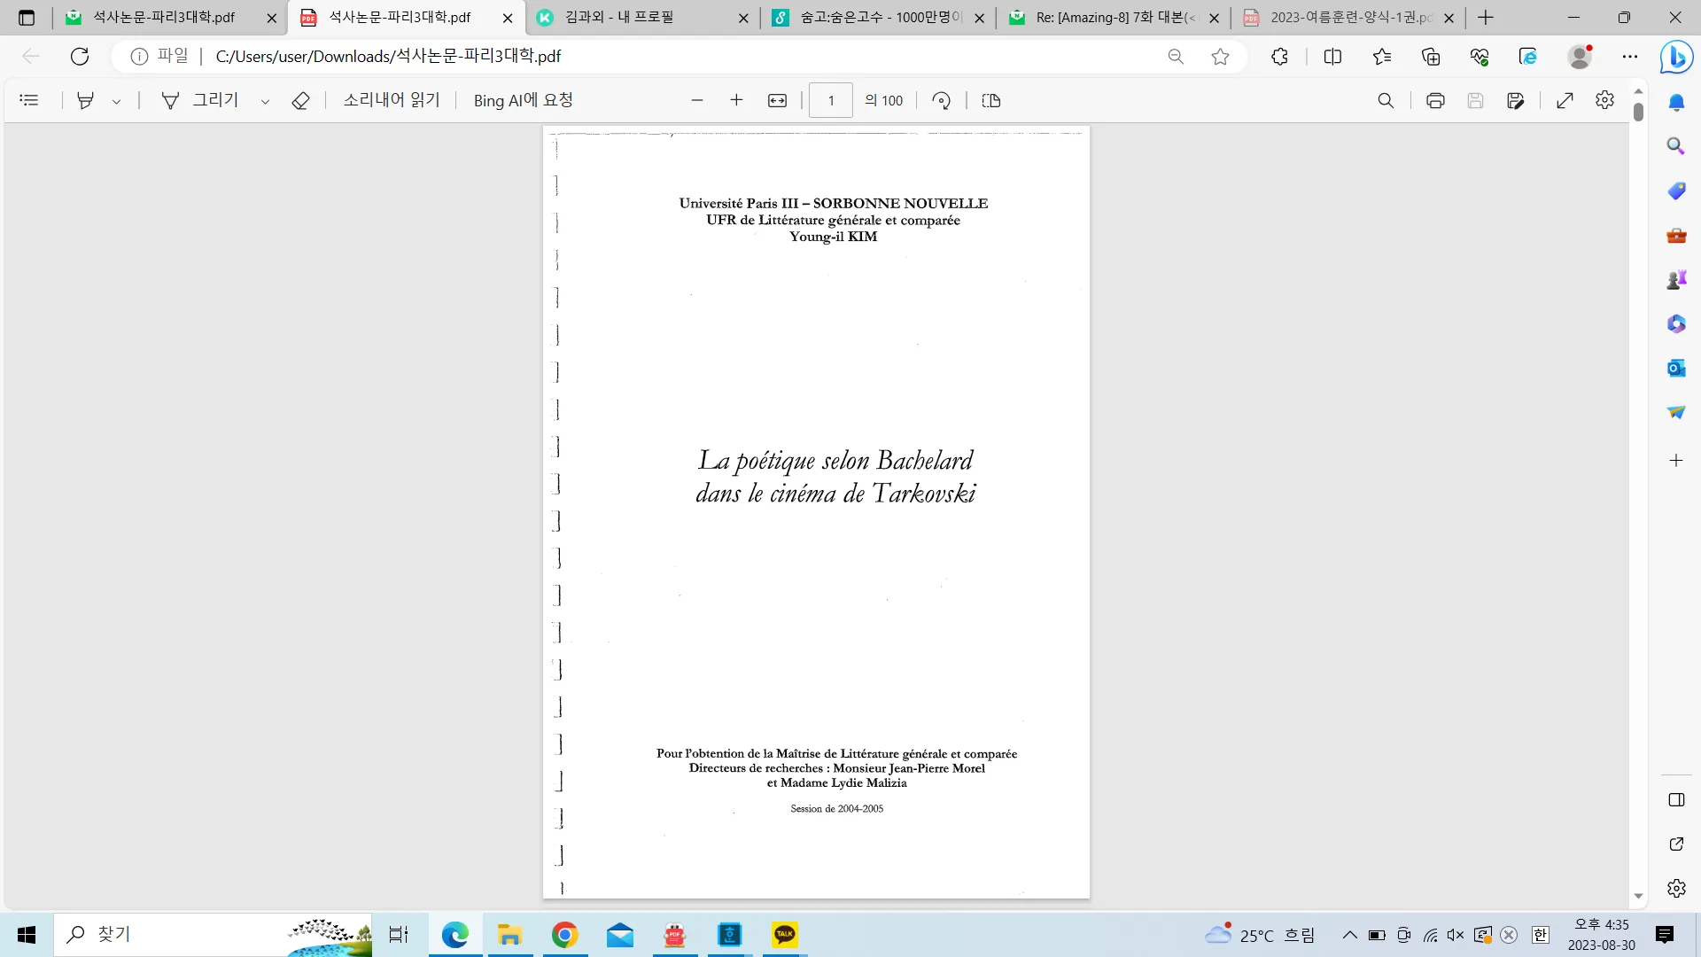Add this page to favorites star

[x=1220, y=57]
